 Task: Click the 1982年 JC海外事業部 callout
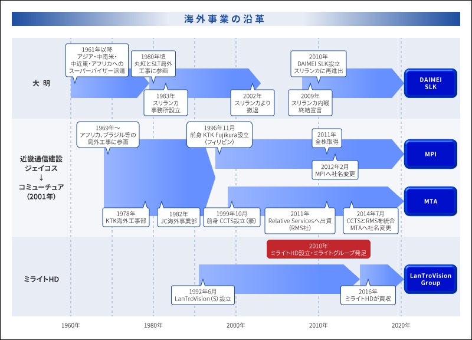point(179,217)
